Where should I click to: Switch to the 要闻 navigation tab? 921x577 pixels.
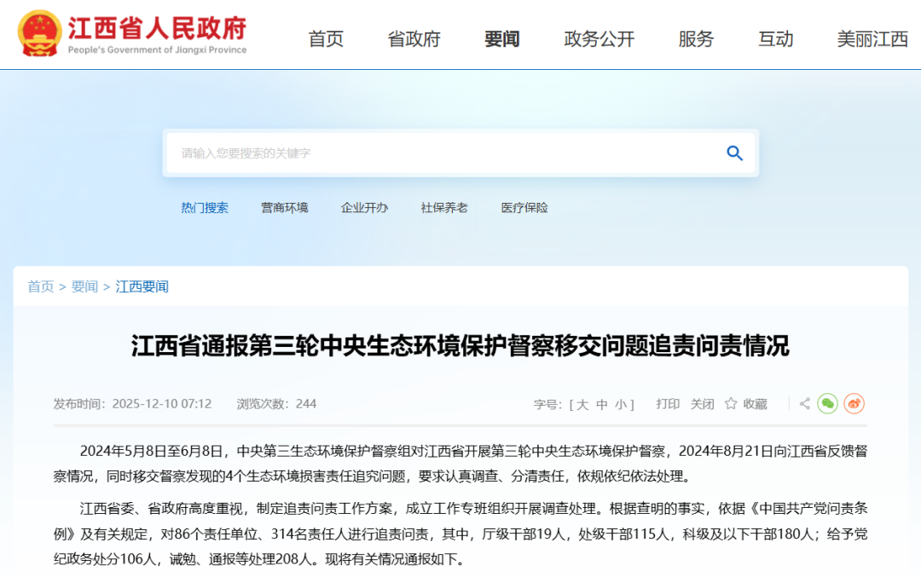point(501,39)
